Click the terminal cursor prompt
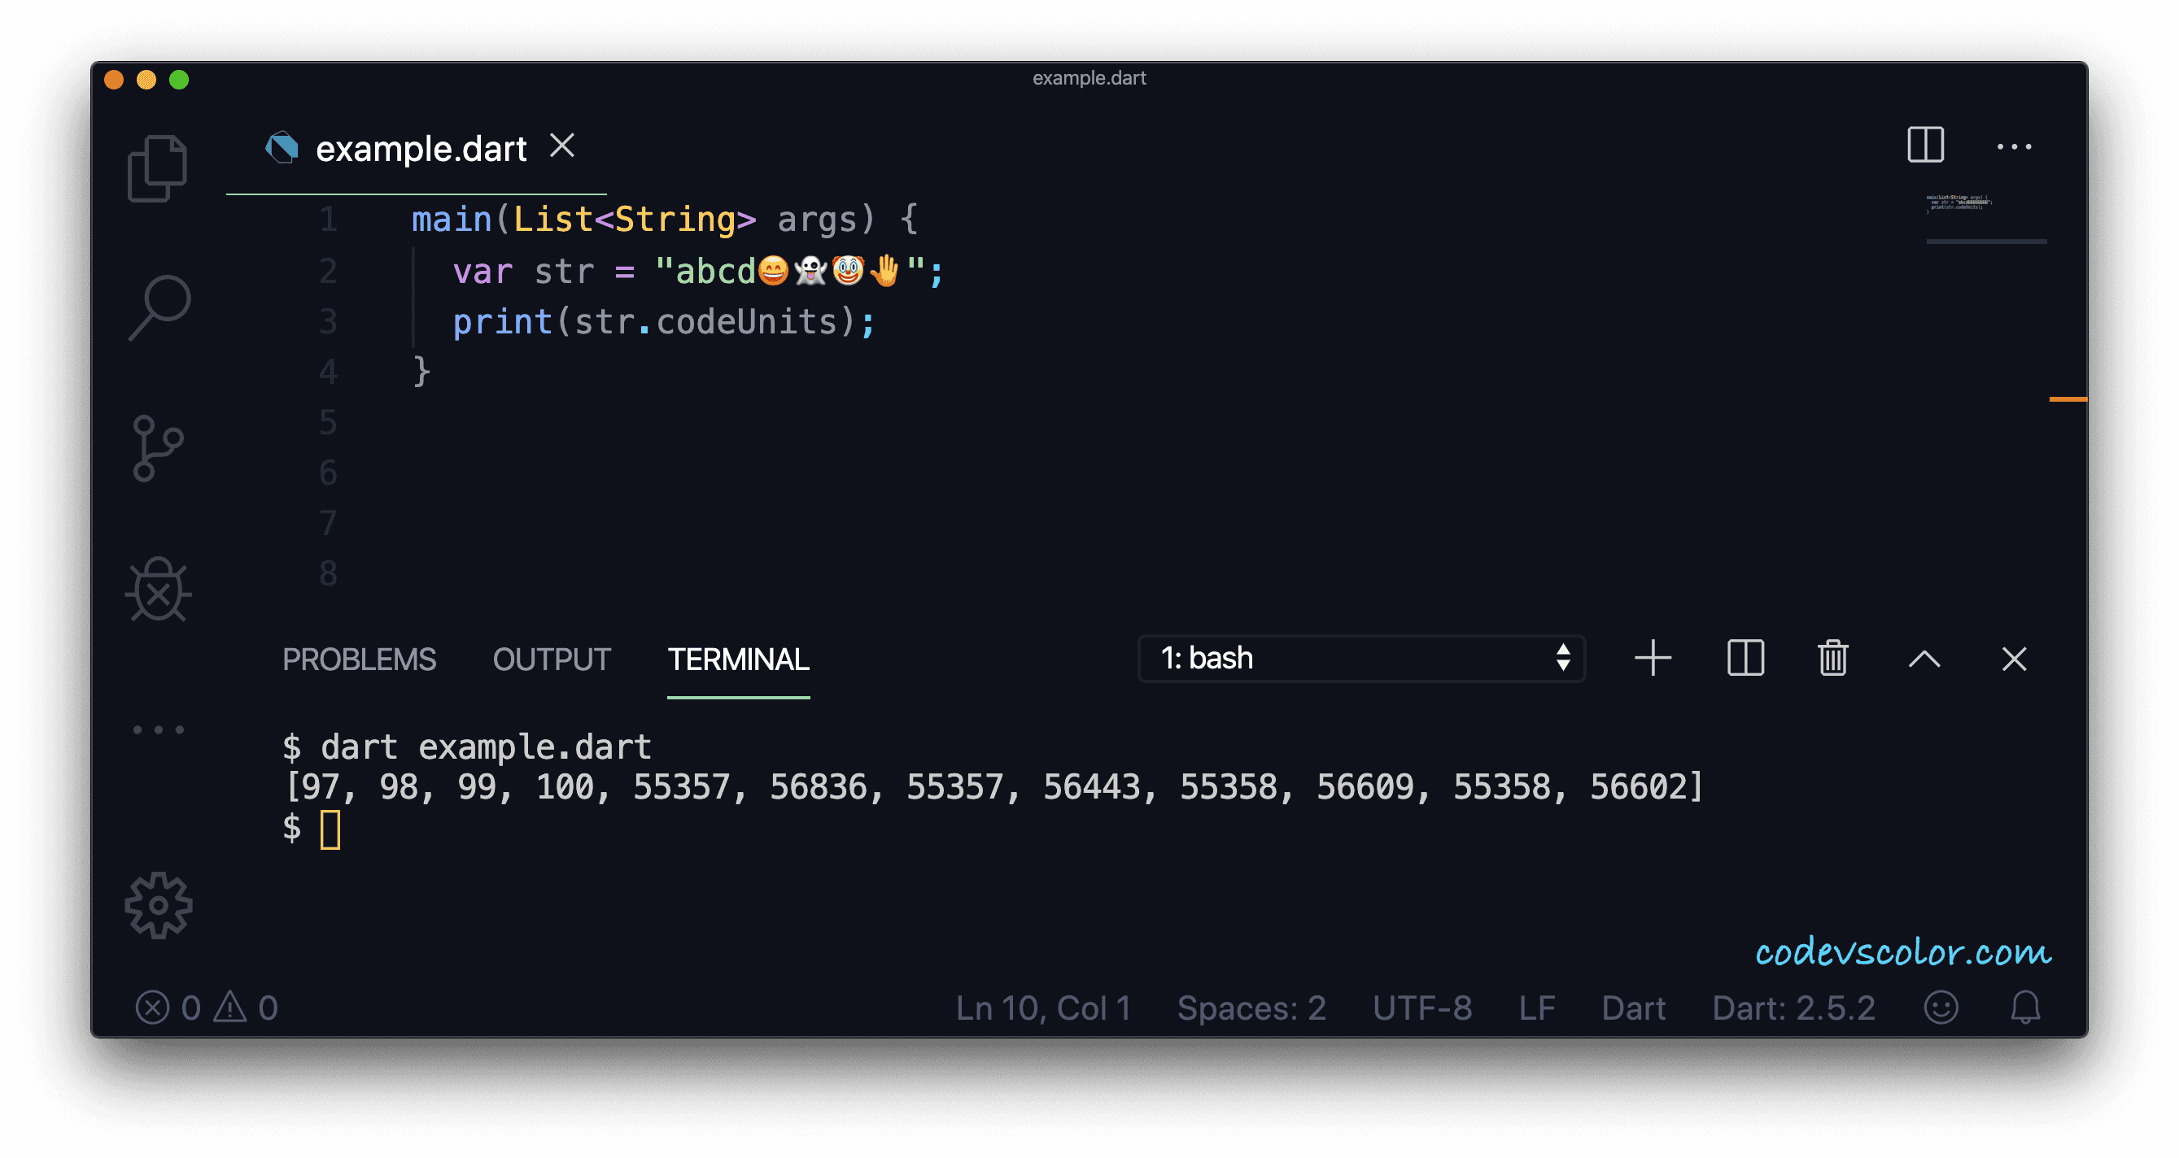Screen dimensions: 2179x1158 (x=330, y=829)
